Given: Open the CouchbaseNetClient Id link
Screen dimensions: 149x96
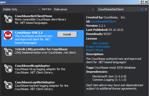Looking at the screenshot, I should coord(103,21).
